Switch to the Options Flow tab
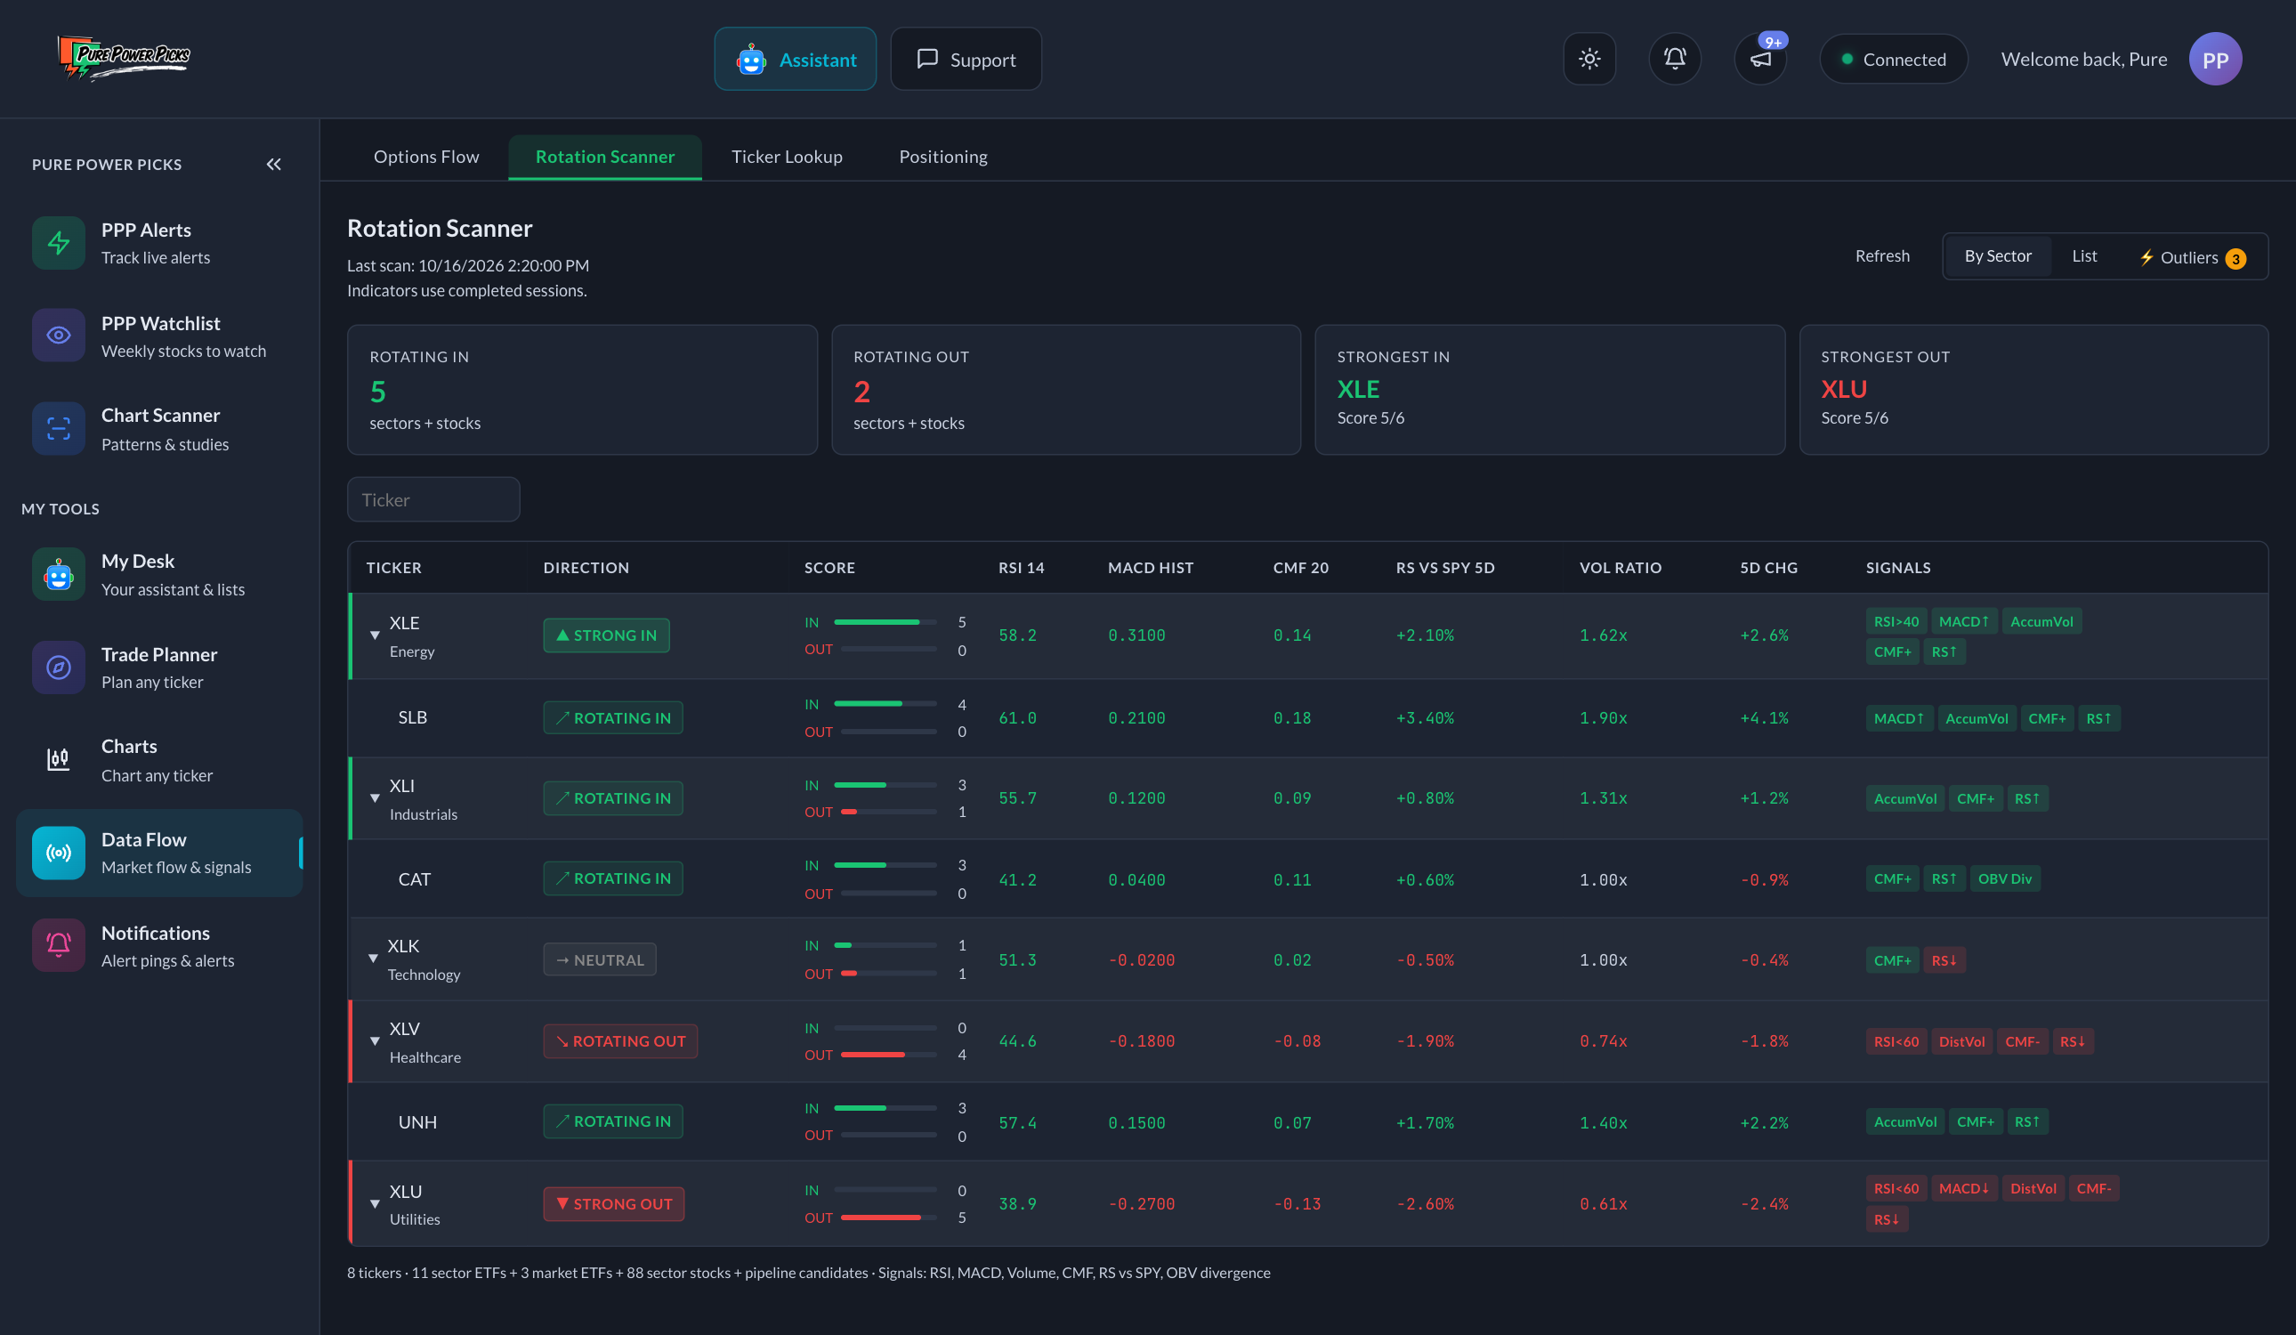The height and width of the screenshot is (1335, 2296). click(x=425, y=157)
